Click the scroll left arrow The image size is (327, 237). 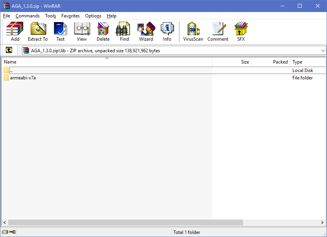click(5, 222)
